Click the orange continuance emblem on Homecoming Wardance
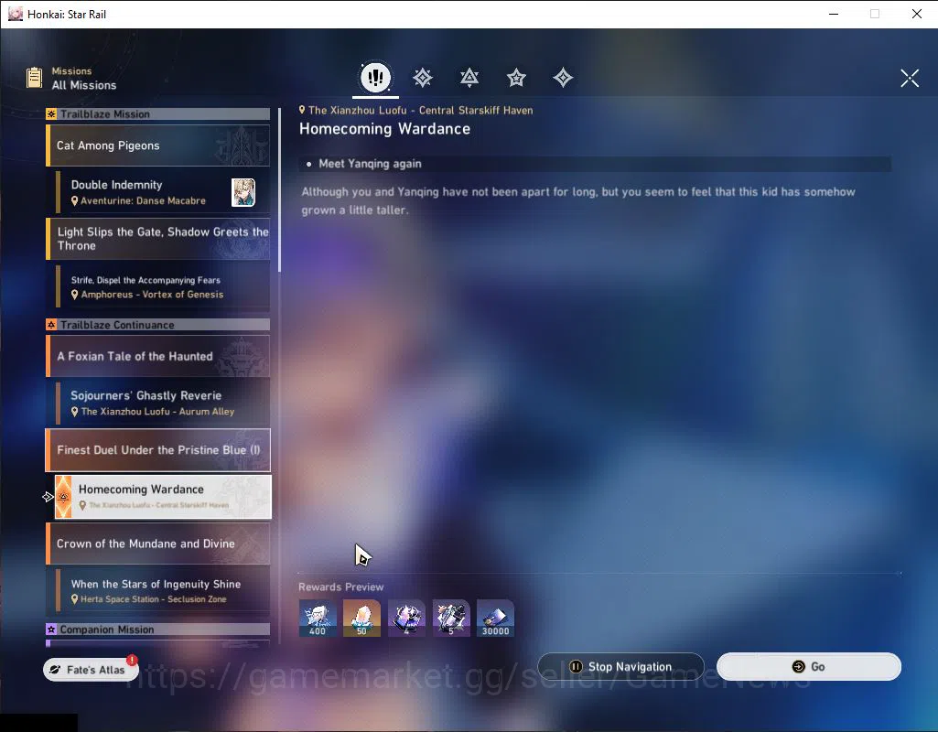The height and width of the screenshot is (732, 938). click(63, 497)
